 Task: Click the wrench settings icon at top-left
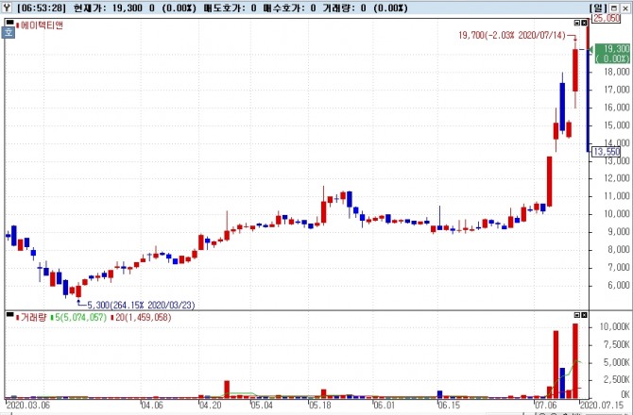coord(8,7)
